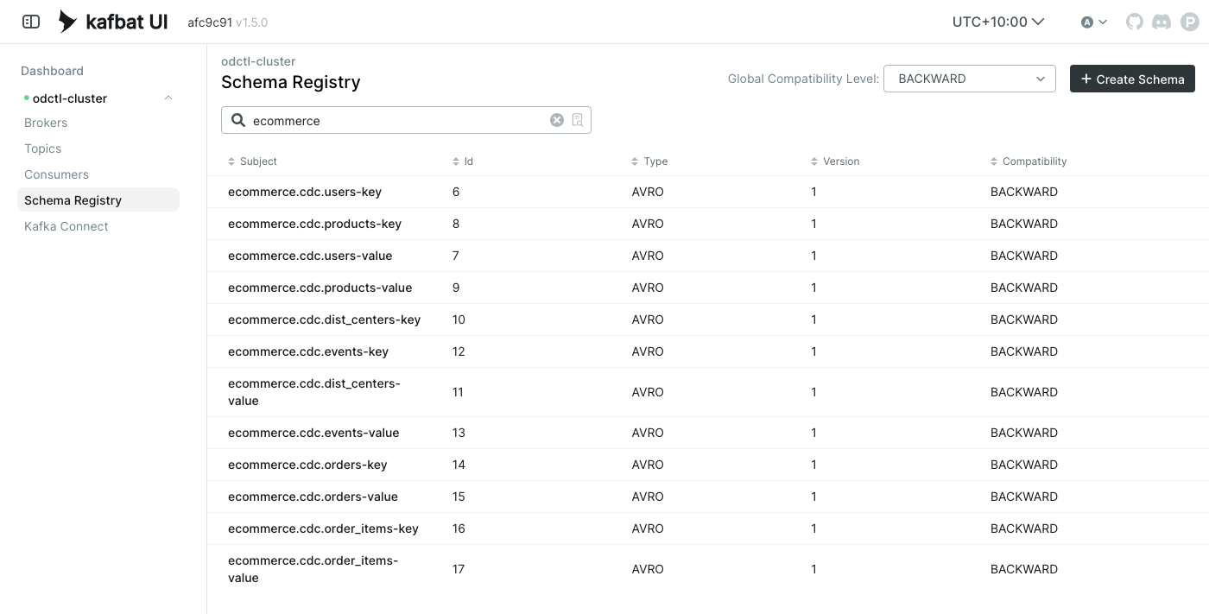1209x614 pixels.
Task: Open the GitHub repository icon
Action: pos(1135,22)
